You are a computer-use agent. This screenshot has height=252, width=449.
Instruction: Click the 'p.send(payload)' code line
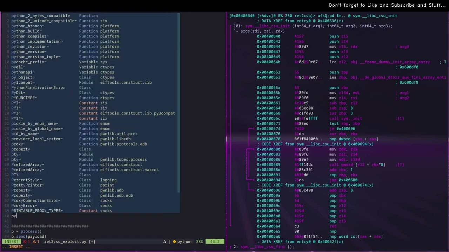[x=29, y=237]
